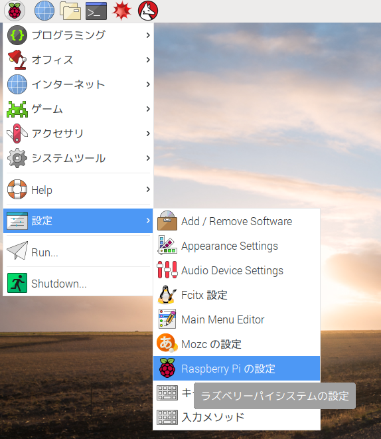Click the ゲーム green space invader icon

(x=17, y=109)
